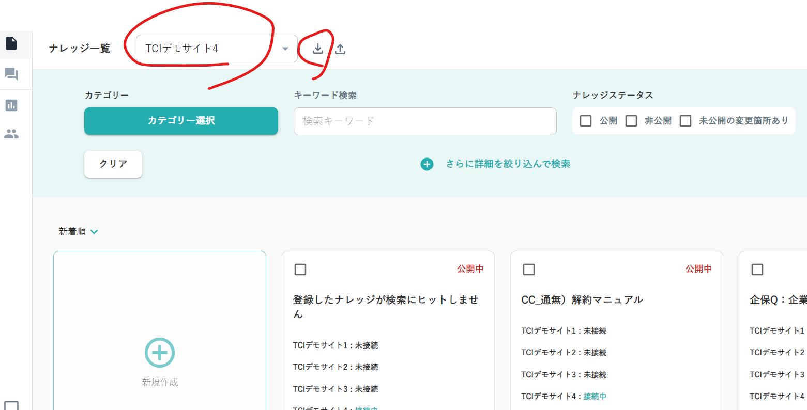Open the users group icon in sidebar
Viewport: 807px width, 410px height.
pyautogui.click(x=11, y=134)
